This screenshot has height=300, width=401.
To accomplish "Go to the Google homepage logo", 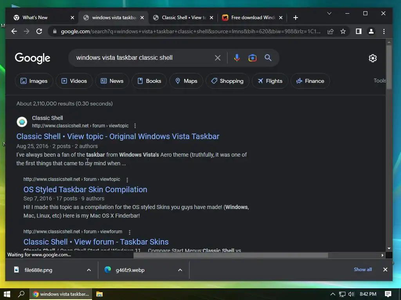I will [33, 58].
